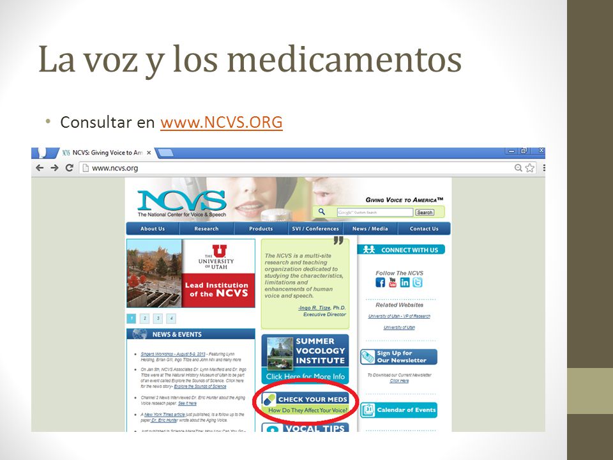Open the Research menu
Screen dimensions: 613x460
coord(206,229)
